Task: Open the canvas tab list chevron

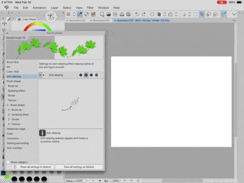Action: point(234,20)
